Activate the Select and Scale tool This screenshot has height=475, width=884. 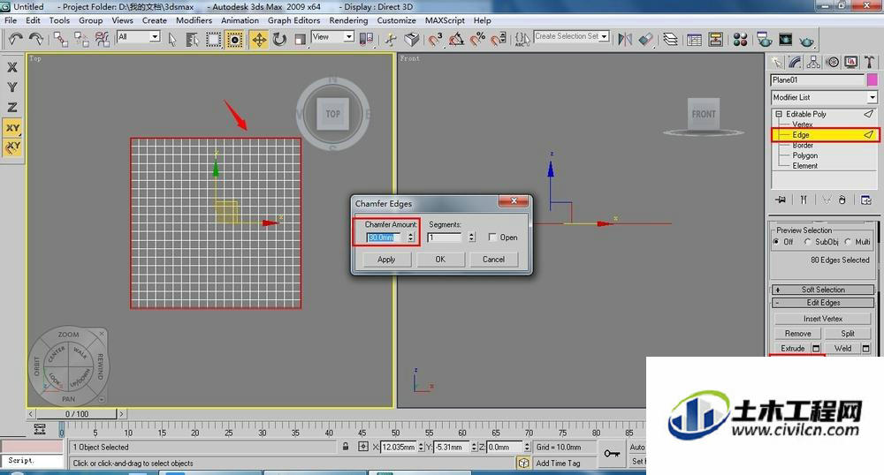pos(300,40)
